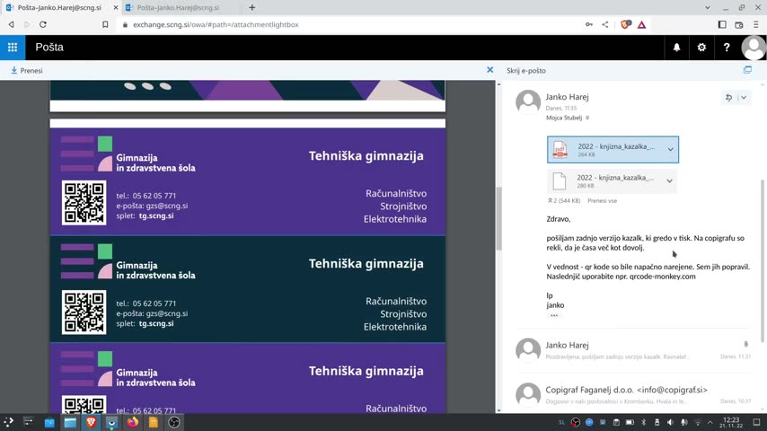Close the attachment preview with X
The image size is (767, 431).
(x=489, y=70)
